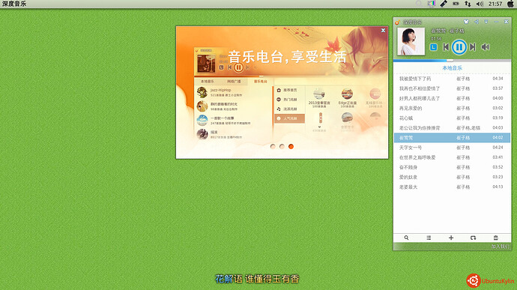Toggle the blue lyrics L button
Image resolution: width=517 pixels, height=290 pixels.
(434, 47)
